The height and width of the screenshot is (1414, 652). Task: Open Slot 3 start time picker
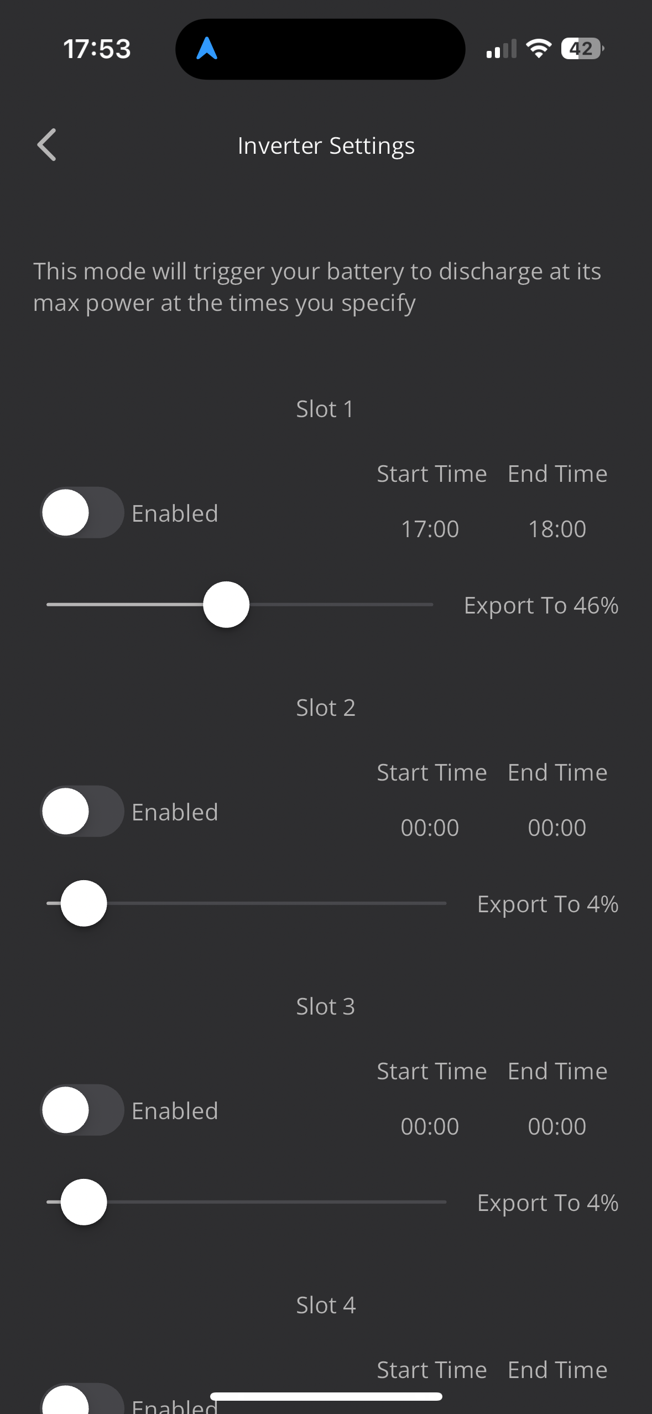coord(430,1126)
